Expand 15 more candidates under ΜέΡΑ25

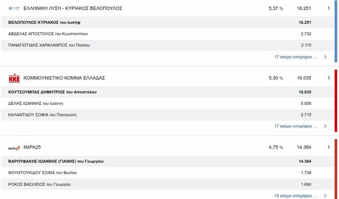[296, 196]
